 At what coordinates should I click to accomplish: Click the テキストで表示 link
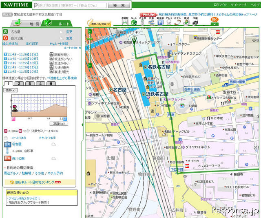47,138
